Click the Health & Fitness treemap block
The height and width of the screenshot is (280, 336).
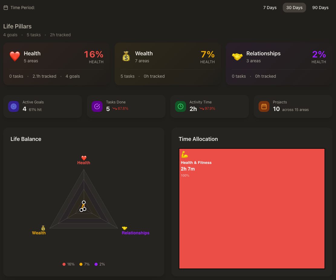click(252, 212)
